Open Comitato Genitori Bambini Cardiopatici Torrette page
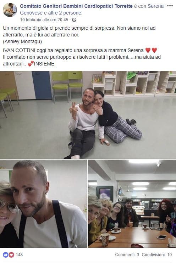Screen dimensions: 176x264 76,6
